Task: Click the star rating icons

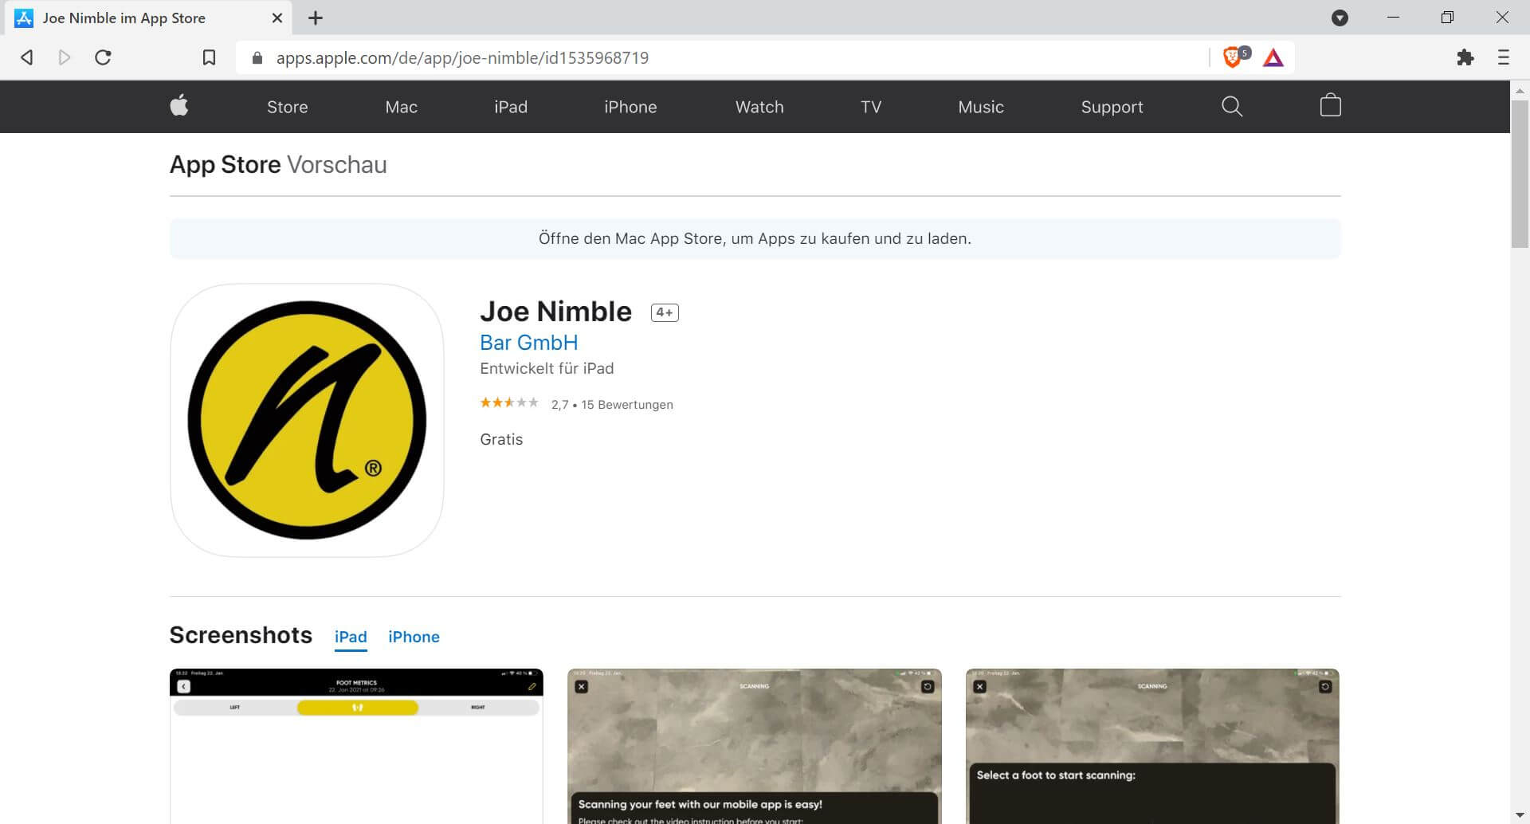Action: 509,403
